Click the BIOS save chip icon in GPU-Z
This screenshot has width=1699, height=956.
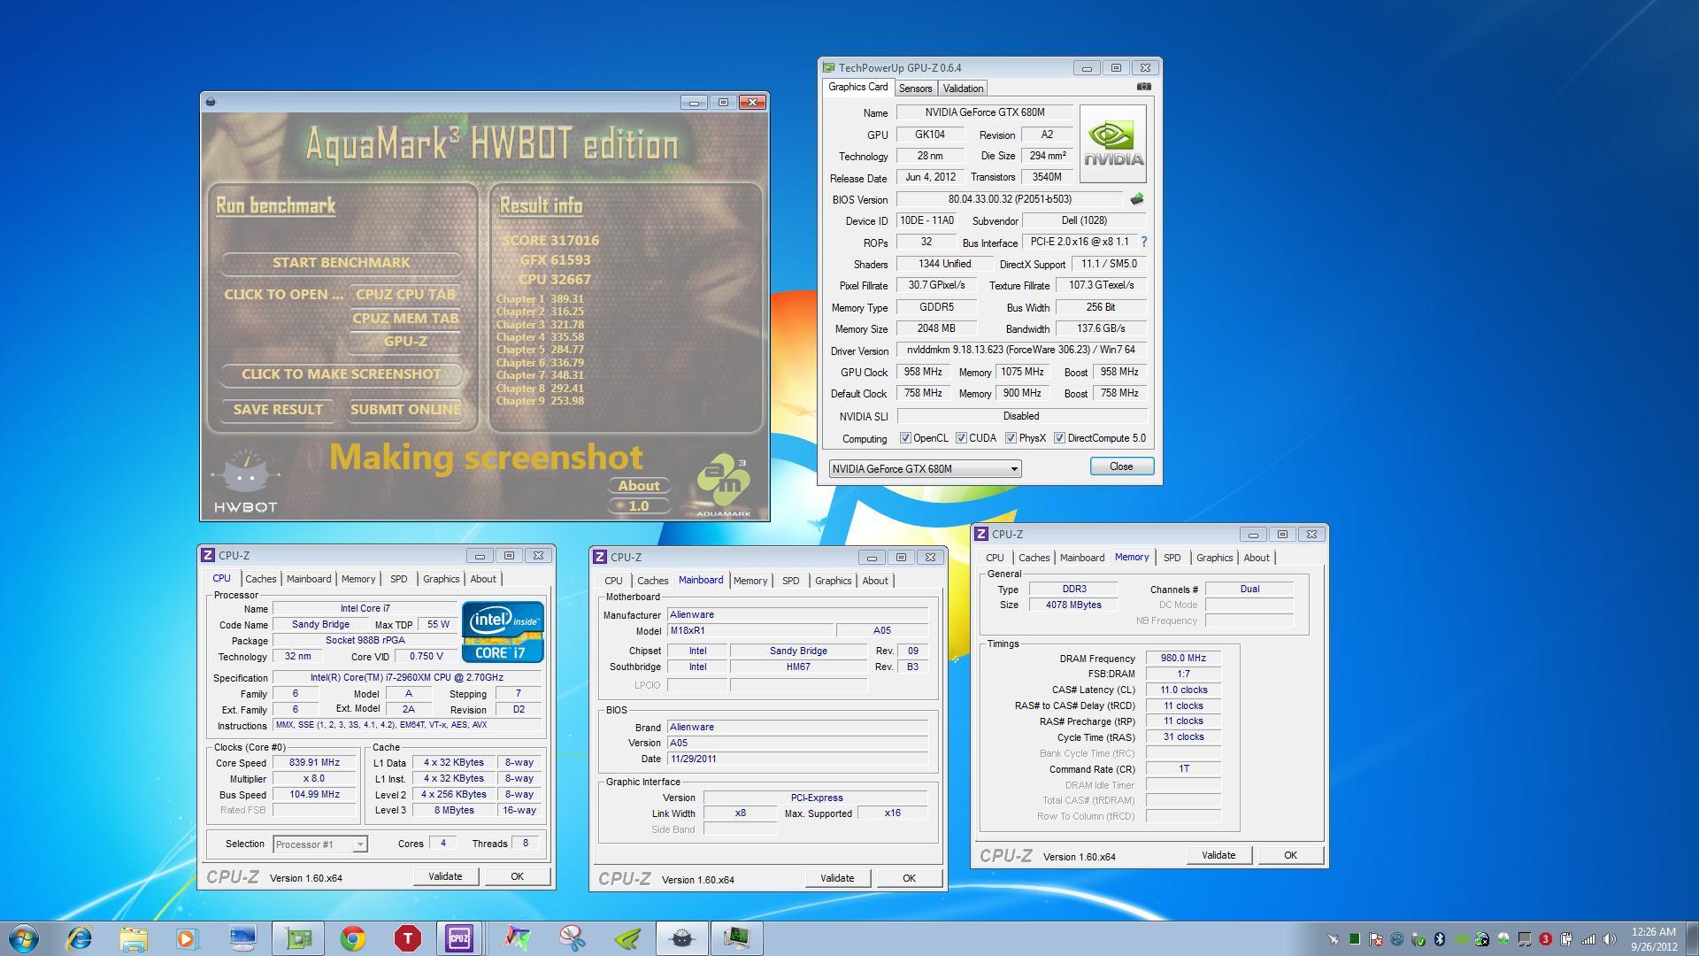(1137, 199)
